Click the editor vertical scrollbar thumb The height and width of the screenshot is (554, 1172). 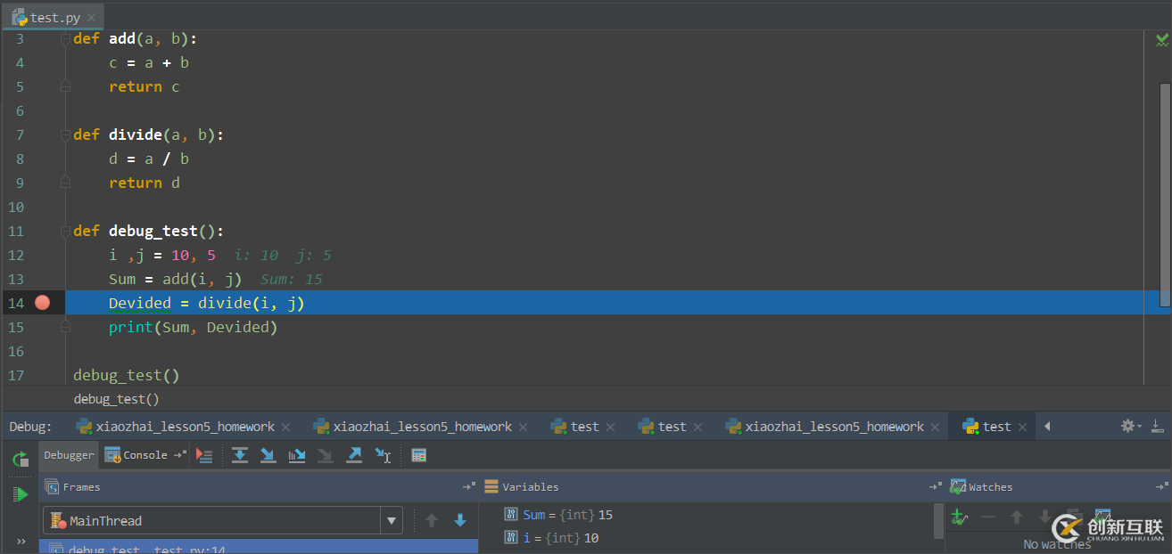point(1165,195)
